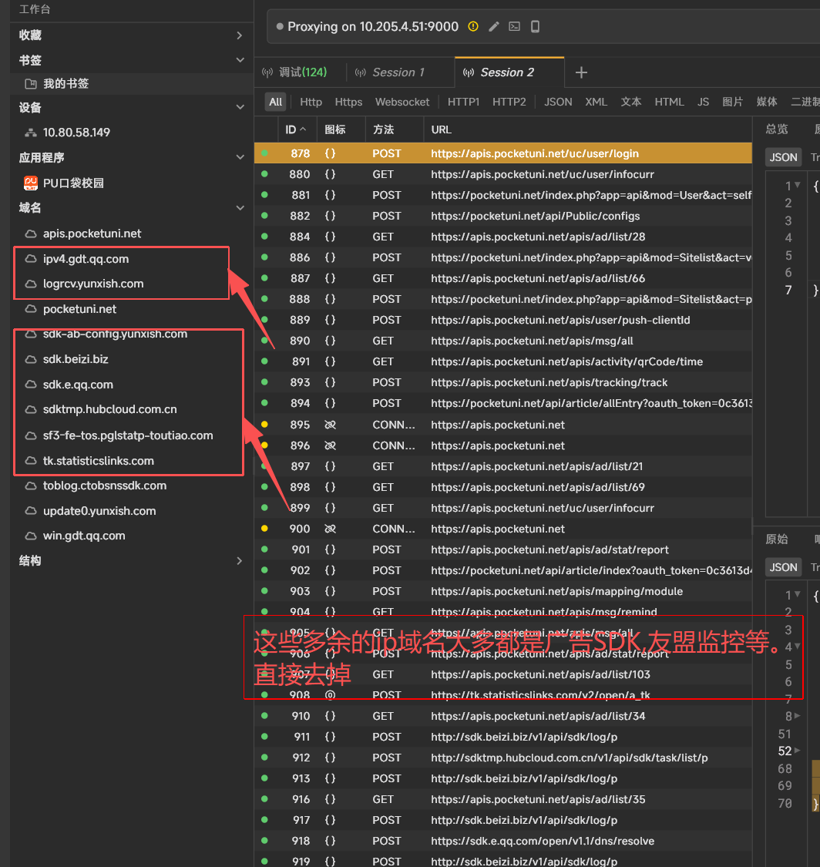Screen dimensions: 820x867
Task: Select the apis.pocketuni.net domain
Action: (92, 234)
